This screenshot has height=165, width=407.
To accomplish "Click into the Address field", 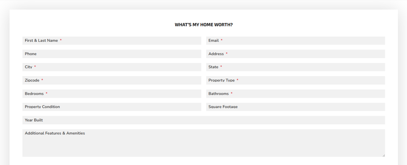I will (296, 54).
